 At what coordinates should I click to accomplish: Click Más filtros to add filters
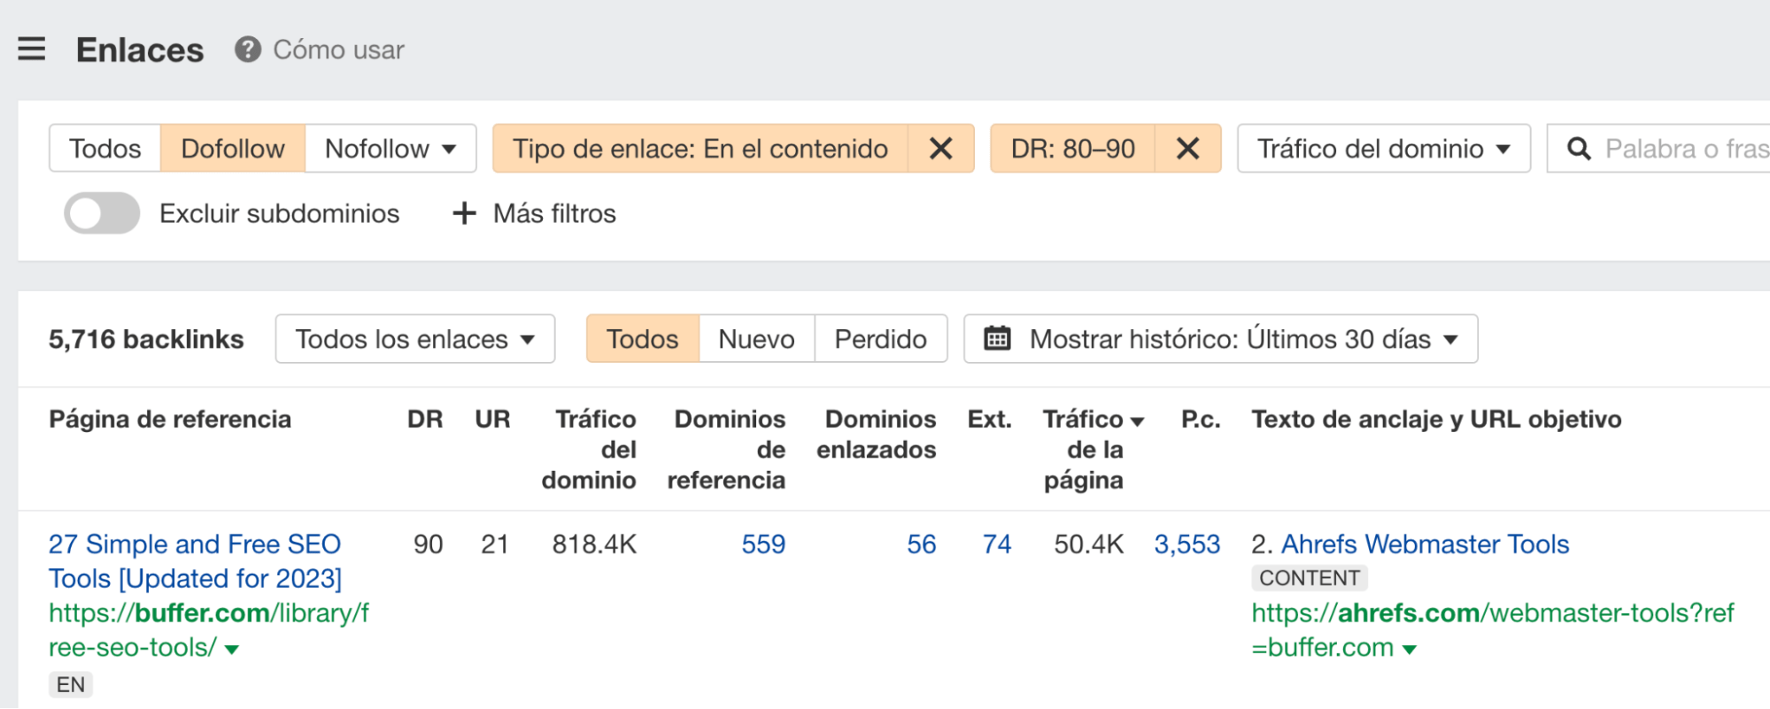pyautogui.click(x=534, y=213)
